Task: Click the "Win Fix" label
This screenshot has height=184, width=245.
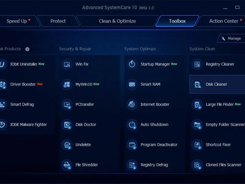Action: (82, 64)
